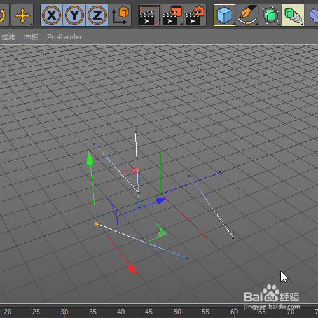Screen dimensions: 318x318
Task: Render to Picture Viewer icon
Action: 172,15
